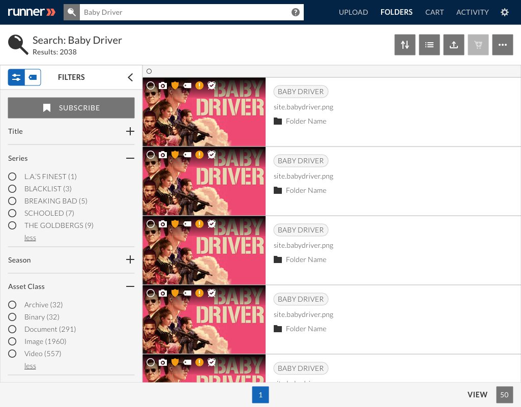Select BLACKLIST series filter

12,189
